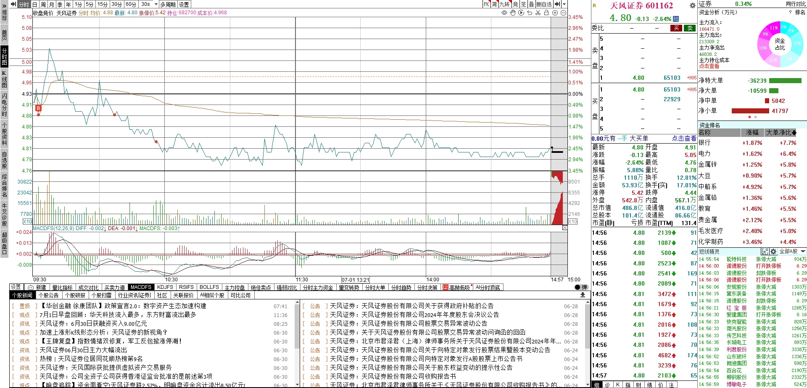
Task: Click the popup window icon in 短线精灵 header
Action: point(765,252)
